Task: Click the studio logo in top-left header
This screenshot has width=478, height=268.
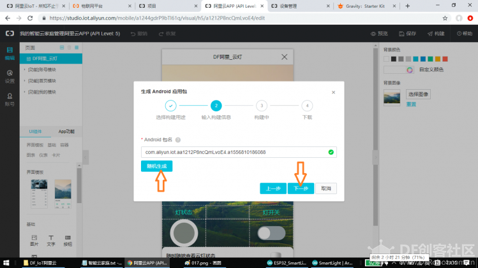Action: (x=10, y=34)
